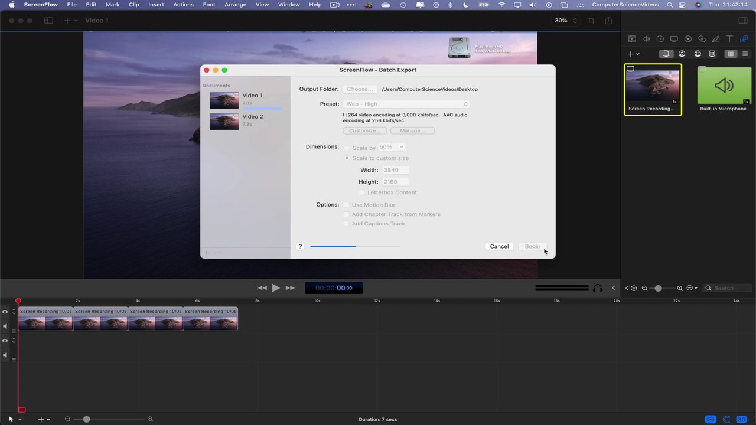
Task: Click the Bluetooth menu bar icon
Action: point(450,5)
